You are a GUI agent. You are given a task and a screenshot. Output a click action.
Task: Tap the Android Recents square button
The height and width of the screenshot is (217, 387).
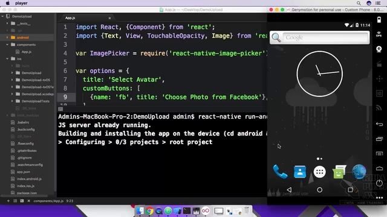tap(350, 190)
